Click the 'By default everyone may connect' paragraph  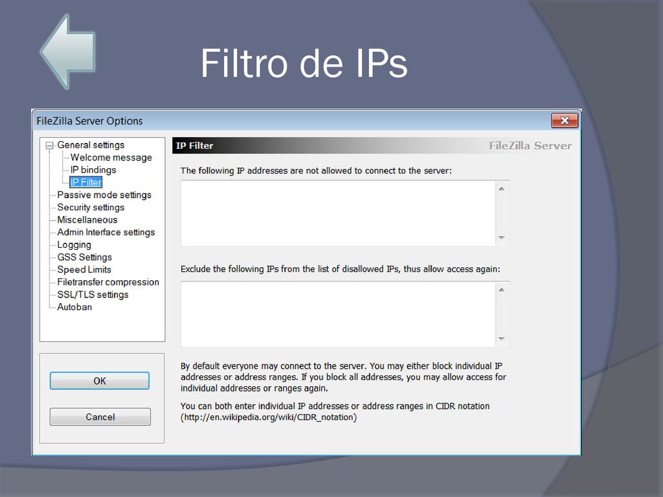343,377
